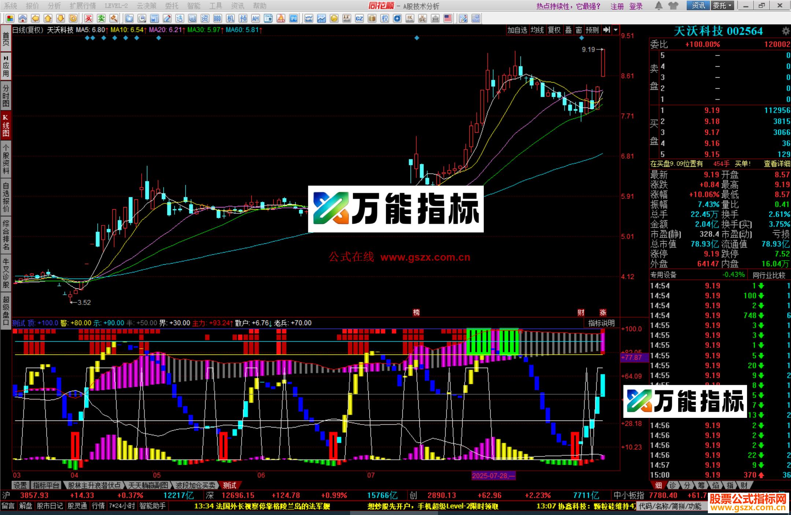Screen dimensions: 791x515
Task: Open the 智能 menu
Action: click(193, 6)
